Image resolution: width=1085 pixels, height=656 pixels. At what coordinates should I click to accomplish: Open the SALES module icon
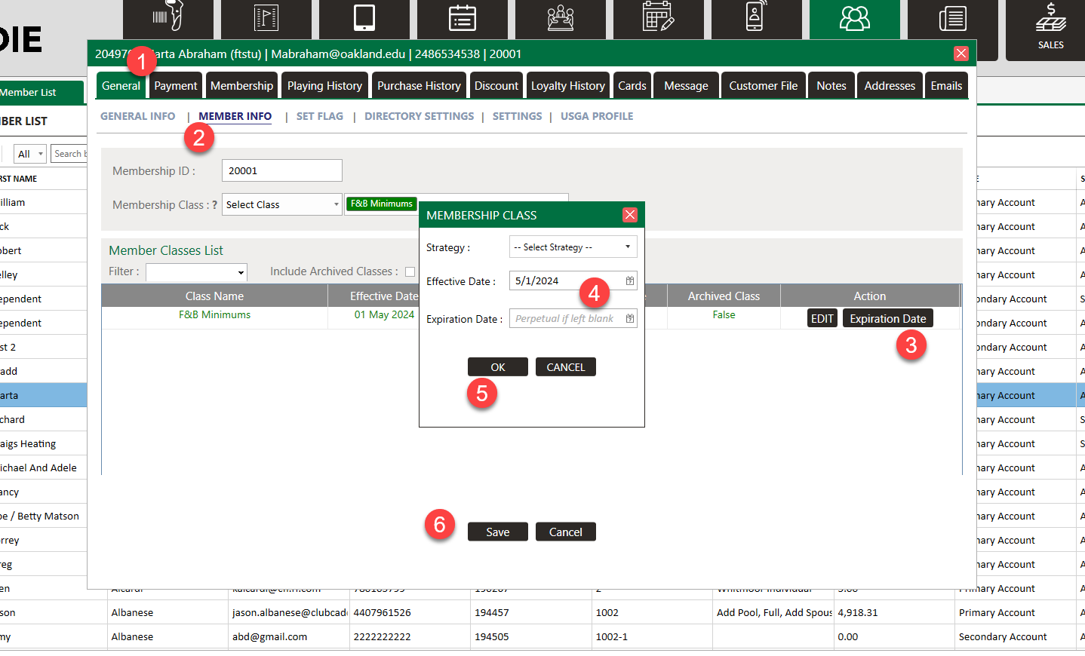point(1050,26)
